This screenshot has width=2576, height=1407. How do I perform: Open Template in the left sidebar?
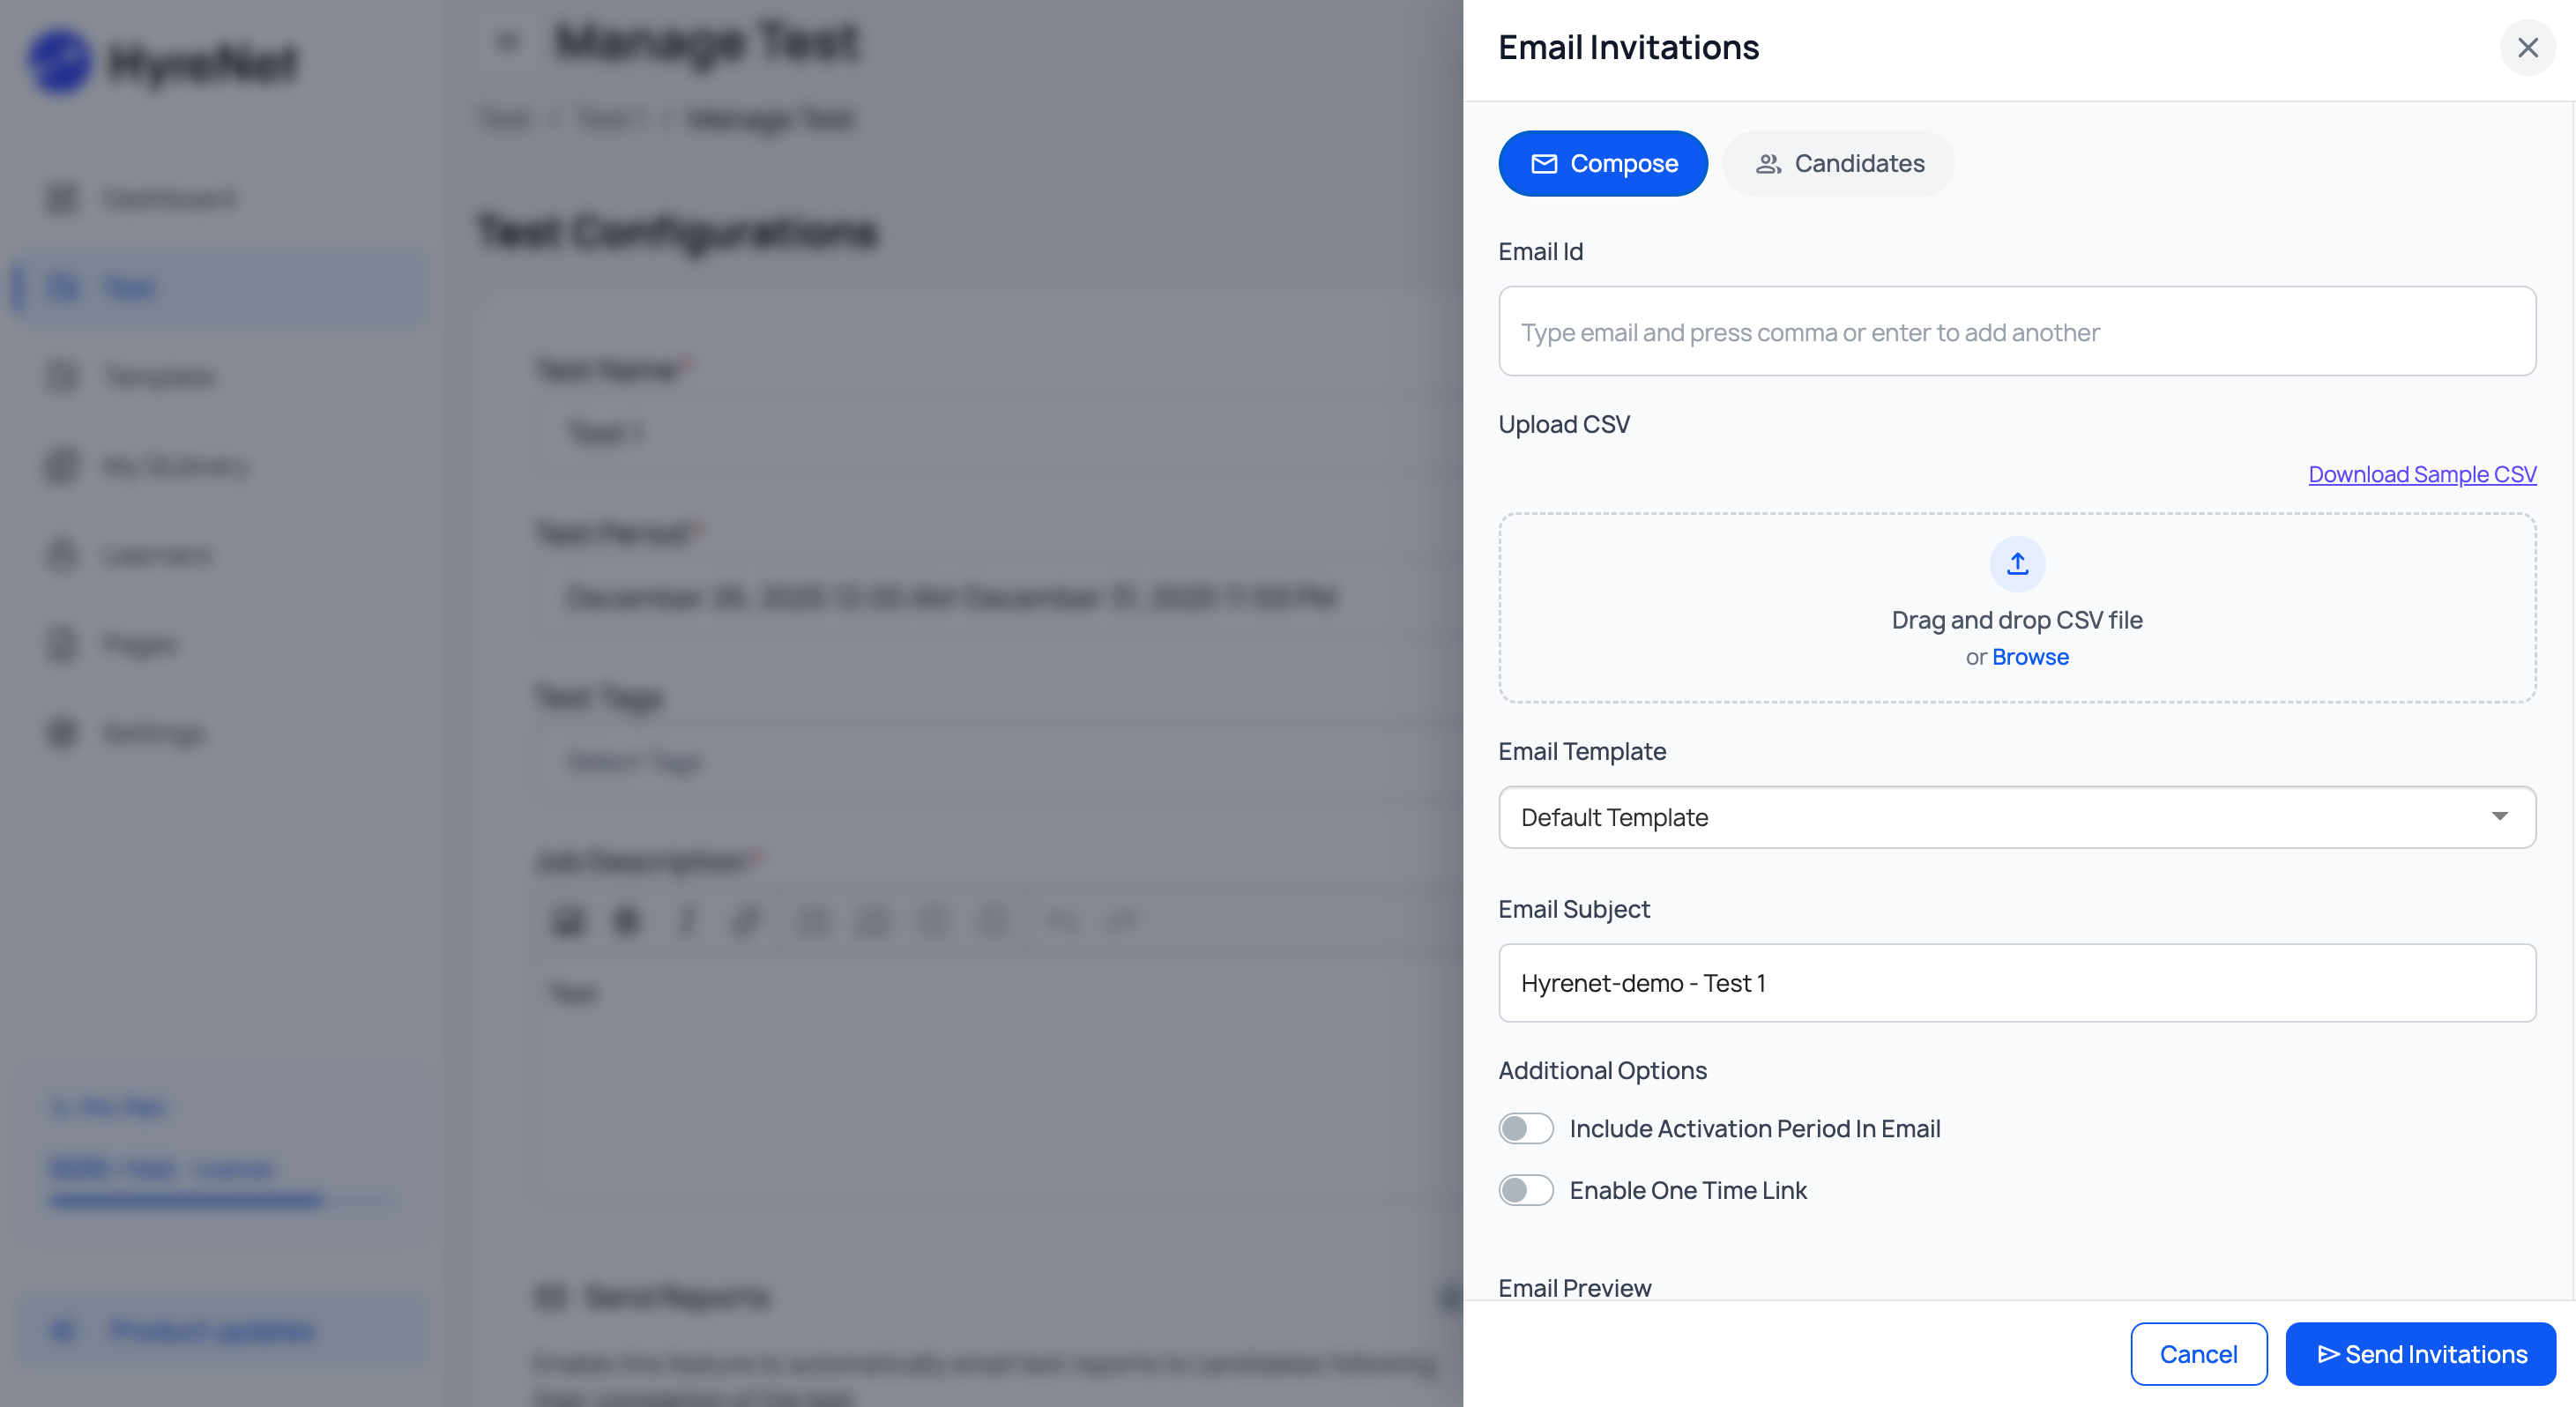(x=160, y=377)
